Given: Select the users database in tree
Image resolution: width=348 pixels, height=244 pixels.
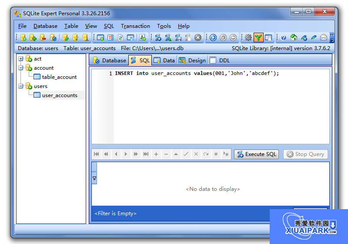Looking at the screenshot, I should click(40, 86).
